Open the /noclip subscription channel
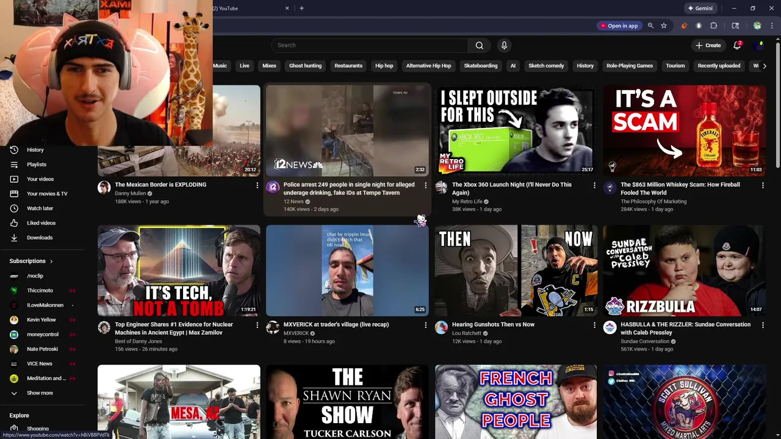781x439 pixels. [x=35, y=276]
